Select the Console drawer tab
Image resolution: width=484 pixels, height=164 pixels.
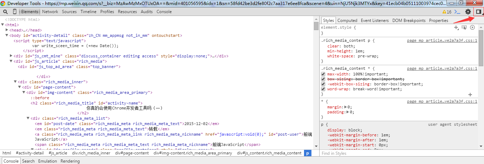pyautogui.click(x=11, y=161)
